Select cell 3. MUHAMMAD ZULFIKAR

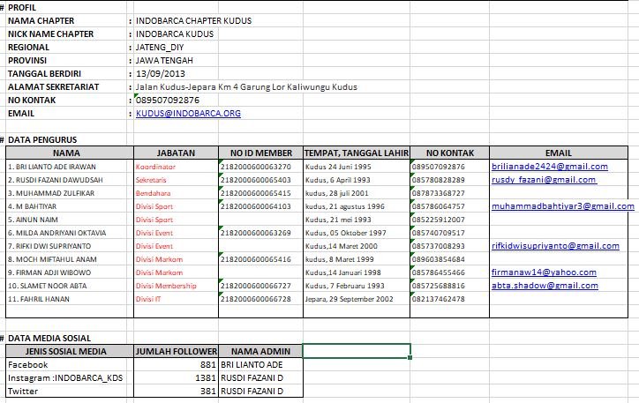[70, 192]
